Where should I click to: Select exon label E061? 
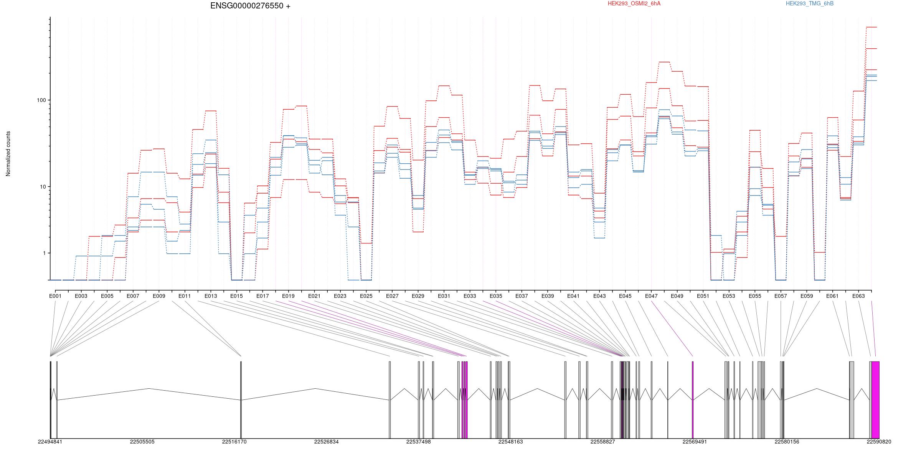coord(832,296)
